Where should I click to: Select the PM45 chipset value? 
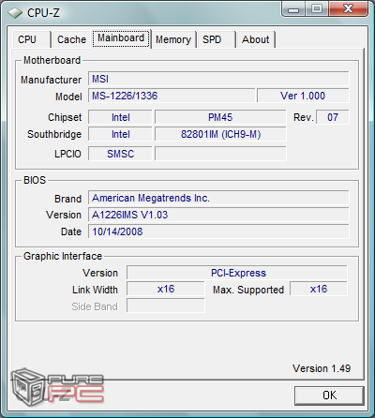click(x=220, y=117)
